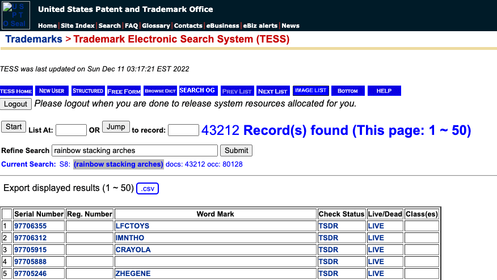Viewport: 497px width, 280px height.
Task: Switch to Structured search mode
Action: tap(88, 91)
